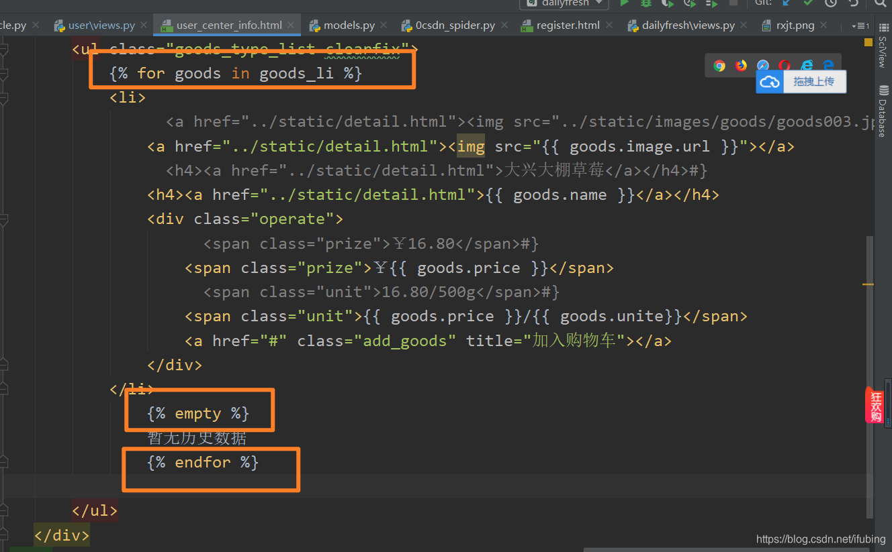Toggle fold marker at closing /div line
The image size is (892, 552).
pyautogui.click(x=3, y=365)
